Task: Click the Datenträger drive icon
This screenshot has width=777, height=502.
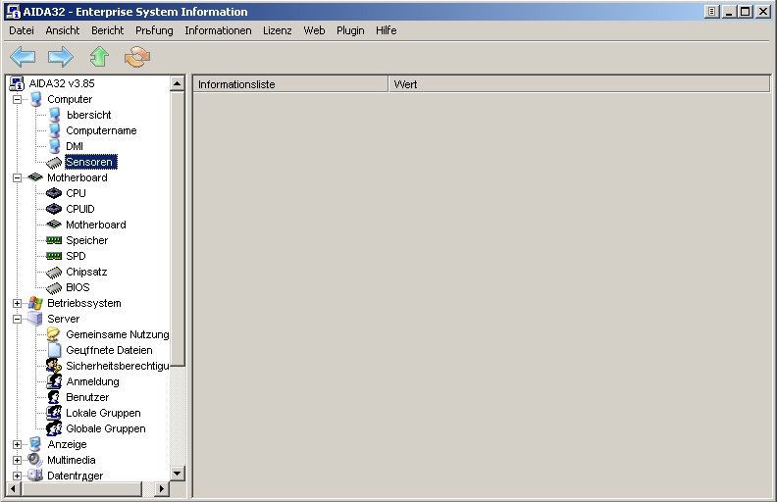Action: click(35, 476)
